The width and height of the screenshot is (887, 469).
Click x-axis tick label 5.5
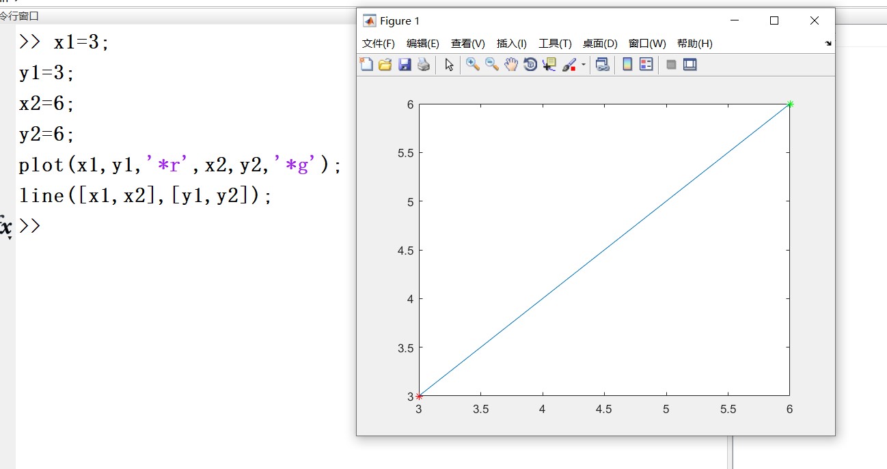coord(728,409)
